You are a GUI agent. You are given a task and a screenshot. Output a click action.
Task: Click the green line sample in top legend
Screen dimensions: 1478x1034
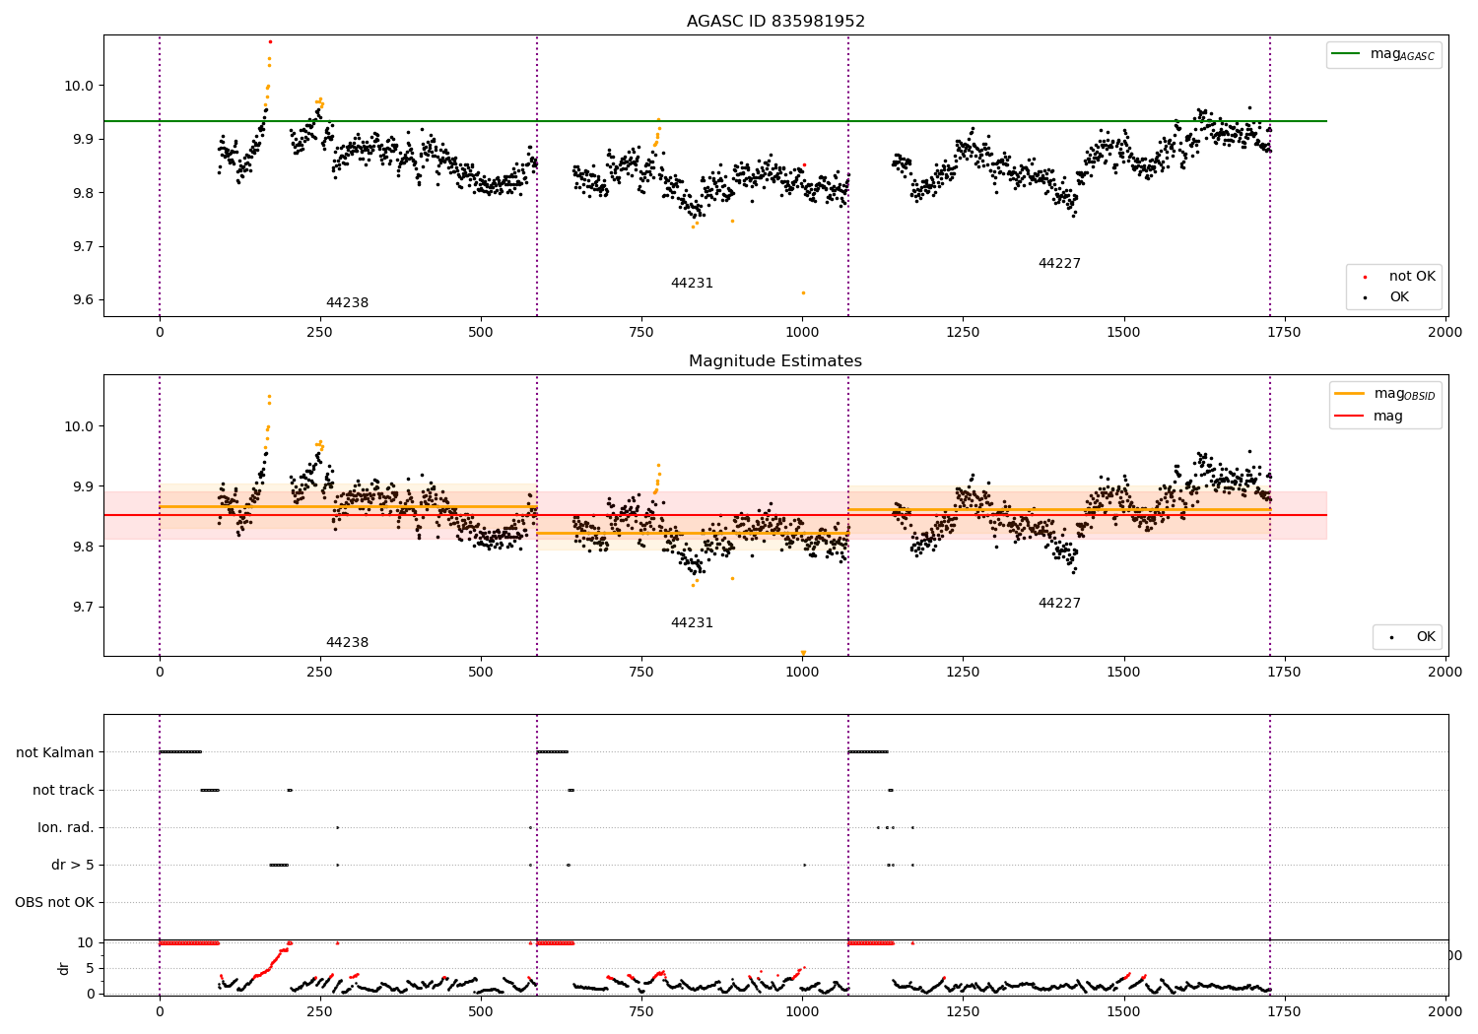click(x=1346, y=54)
